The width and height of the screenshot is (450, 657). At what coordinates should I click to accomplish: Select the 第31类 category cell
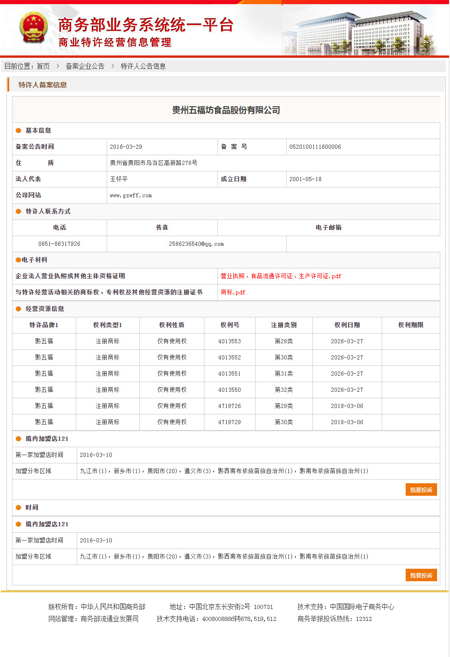click(x=284, y=374)
